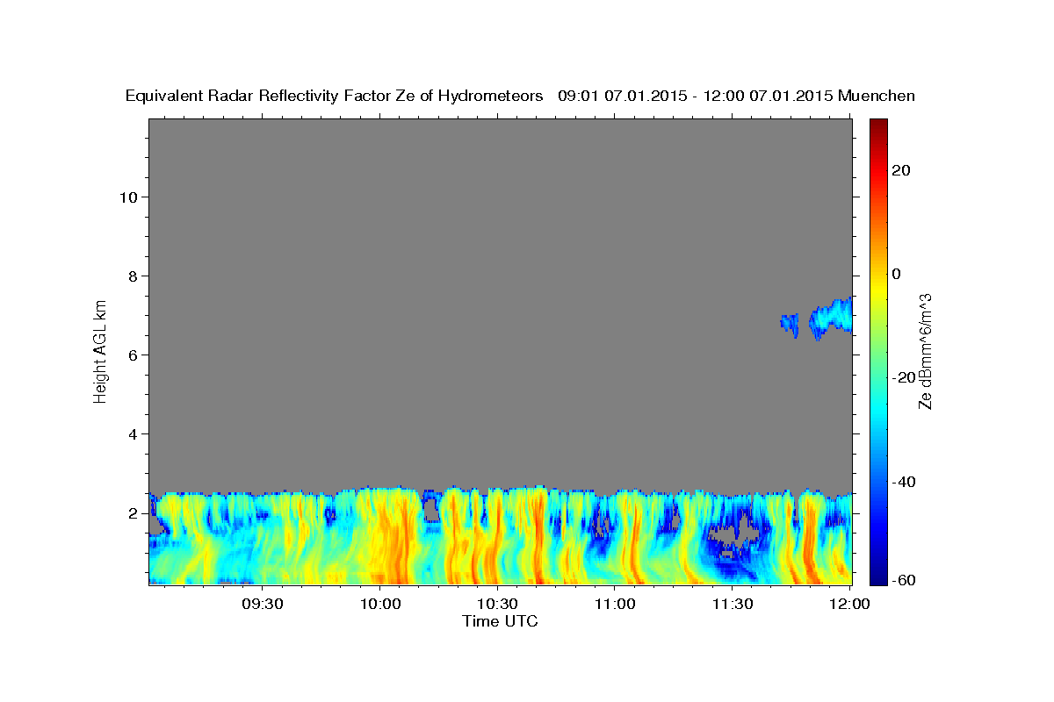Click the dark red top of the colorbar
1054x702 pixels.
877,124
